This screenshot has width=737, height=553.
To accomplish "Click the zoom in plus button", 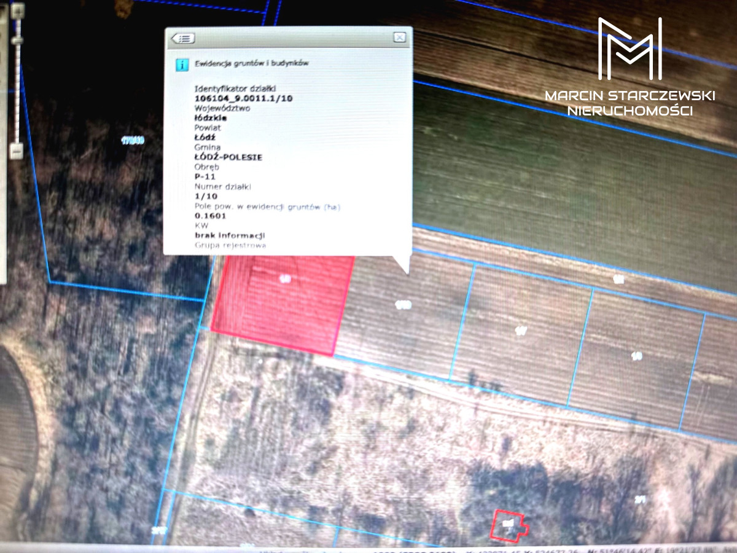I will point(18,10).
